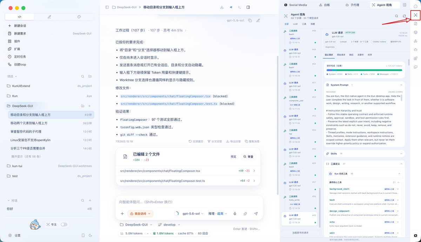421x242 pixels.
Task: Filter Agent steps by LLM
Action: click(x=295, y=24)
